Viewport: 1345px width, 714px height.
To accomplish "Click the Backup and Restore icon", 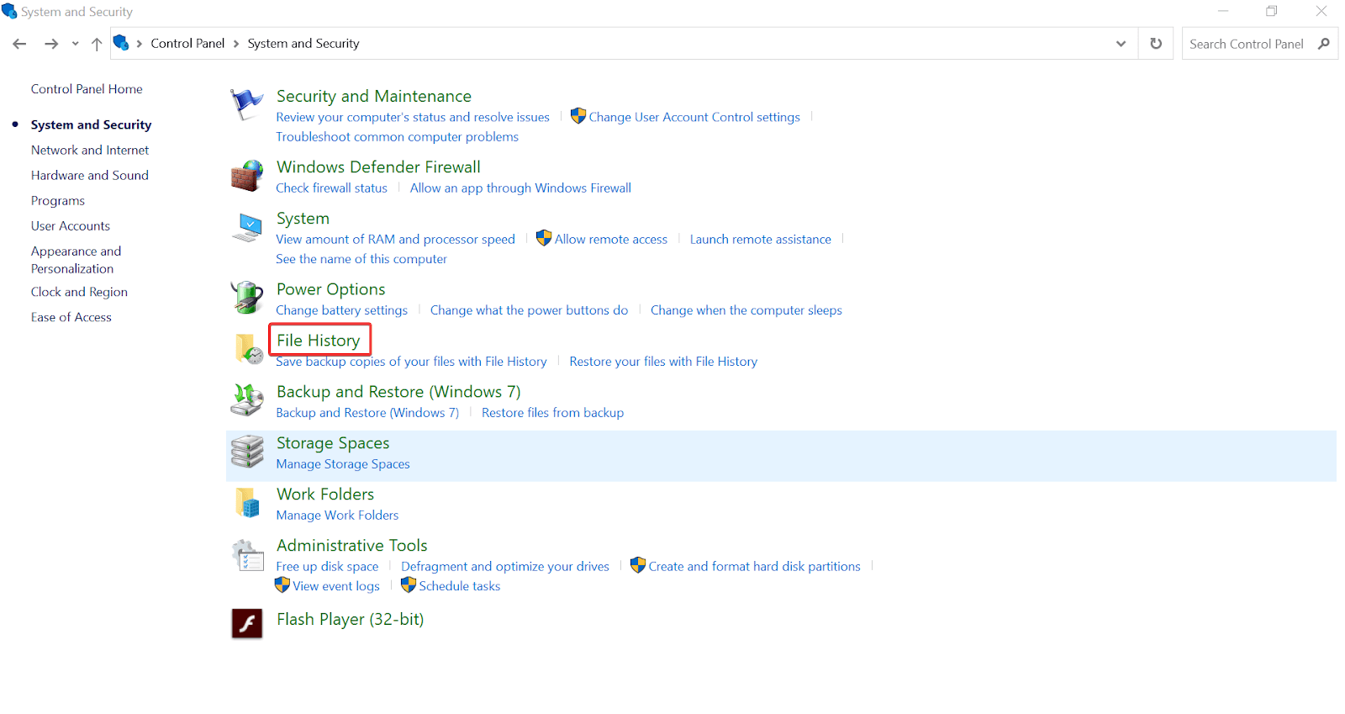I will click(x=247, y=400).
